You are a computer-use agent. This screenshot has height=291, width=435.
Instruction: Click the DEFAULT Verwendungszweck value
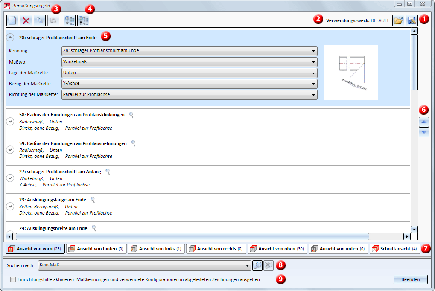coord(380,20)
